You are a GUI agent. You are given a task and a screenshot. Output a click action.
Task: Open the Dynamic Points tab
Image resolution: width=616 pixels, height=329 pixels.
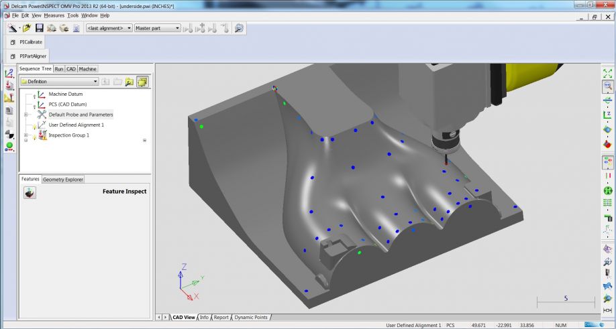click(251, 317)
